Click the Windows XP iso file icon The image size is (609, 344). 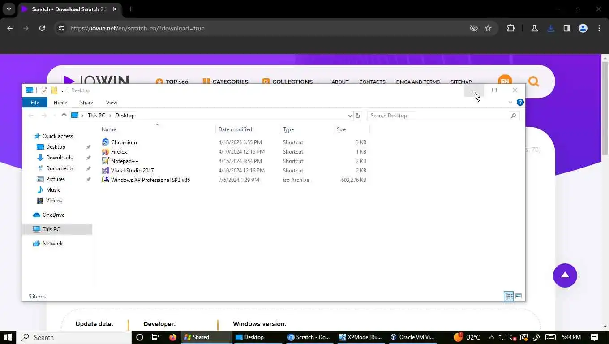(x=106, y=180)
